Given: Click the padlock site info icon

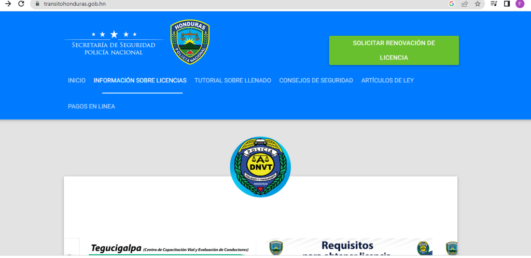Looking at the screenshot, I should (37, 4).
